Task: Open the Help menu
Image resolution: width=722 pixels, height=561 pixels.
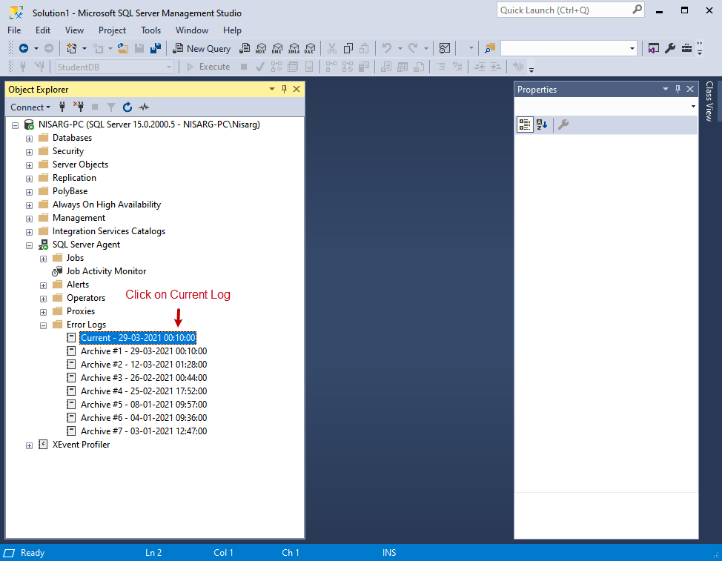Action: pyautogui.click(x=233, y=30)
